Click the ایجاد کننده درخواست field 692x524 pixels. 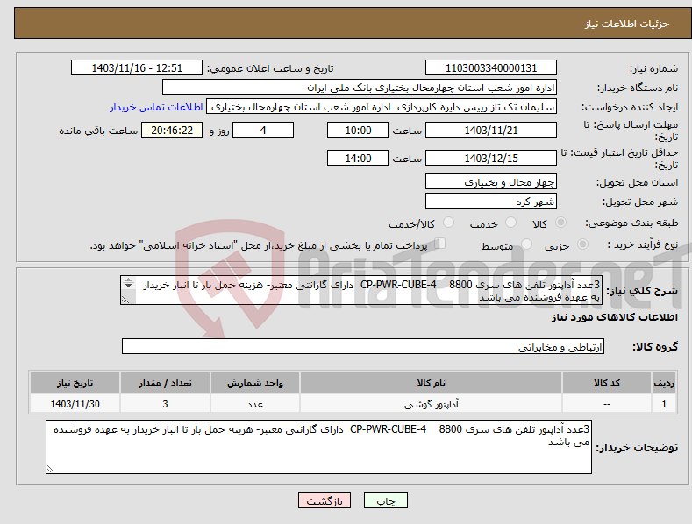click(382, 107)
